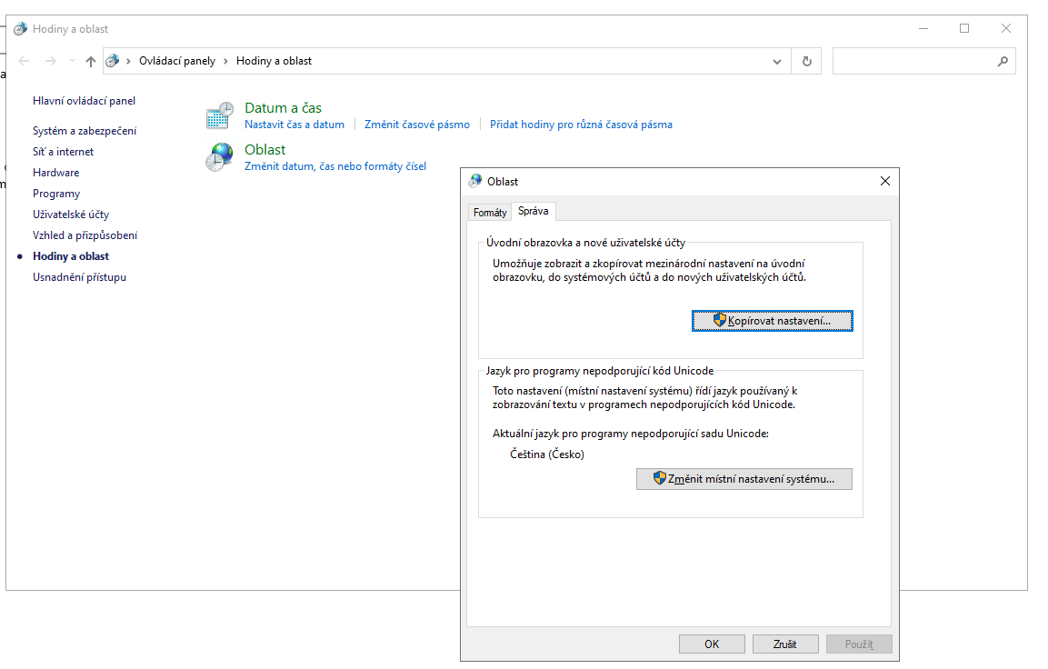Switch to the Formáty tab
The height and width of the screenshot is (669, 1048).
coord(490,212)
